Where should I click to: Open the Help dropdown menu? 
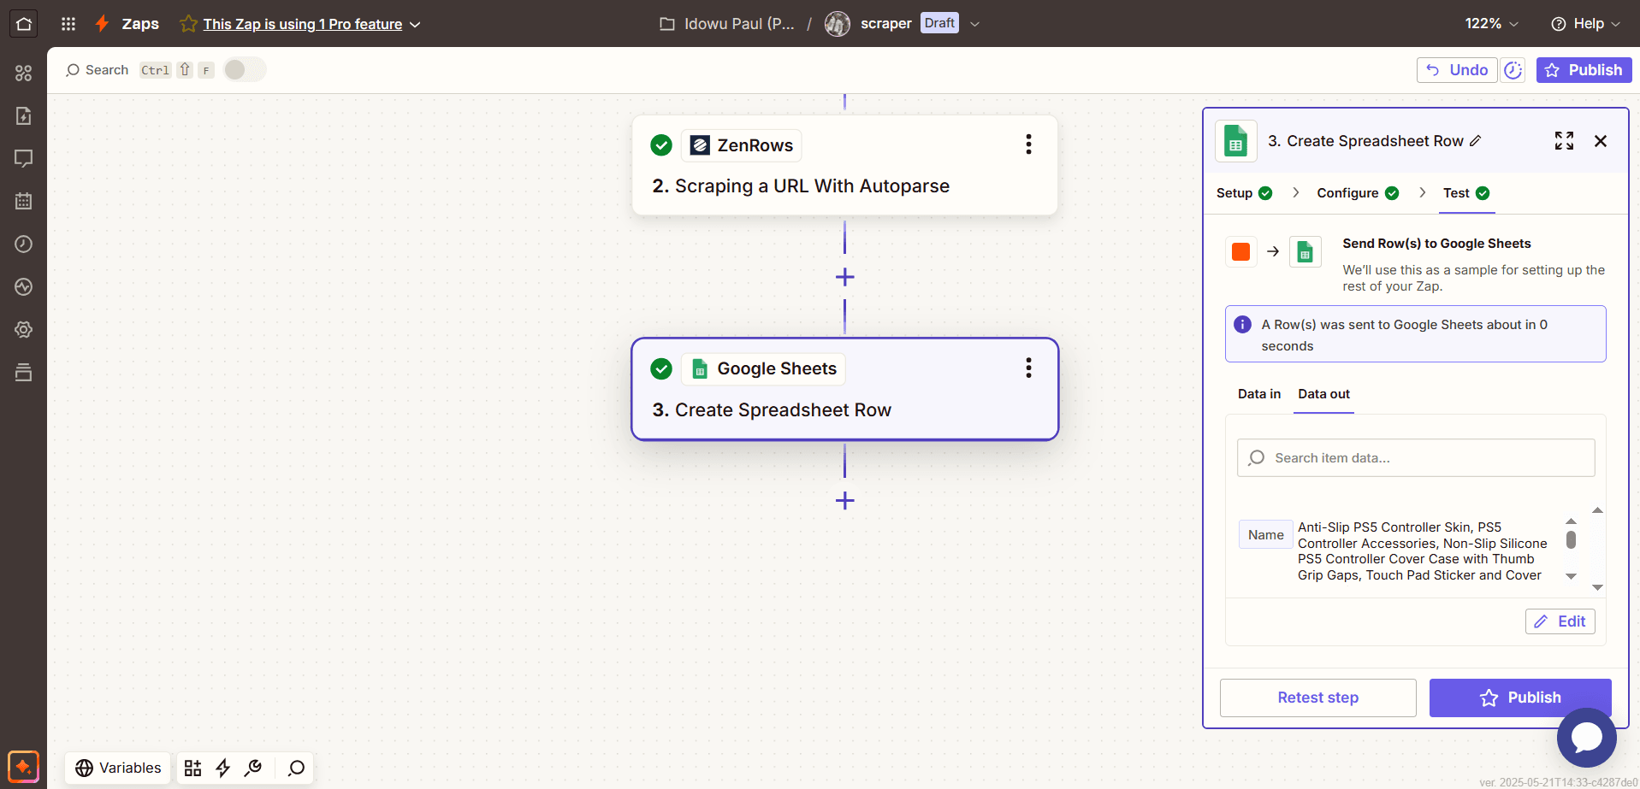(1586, 24)
